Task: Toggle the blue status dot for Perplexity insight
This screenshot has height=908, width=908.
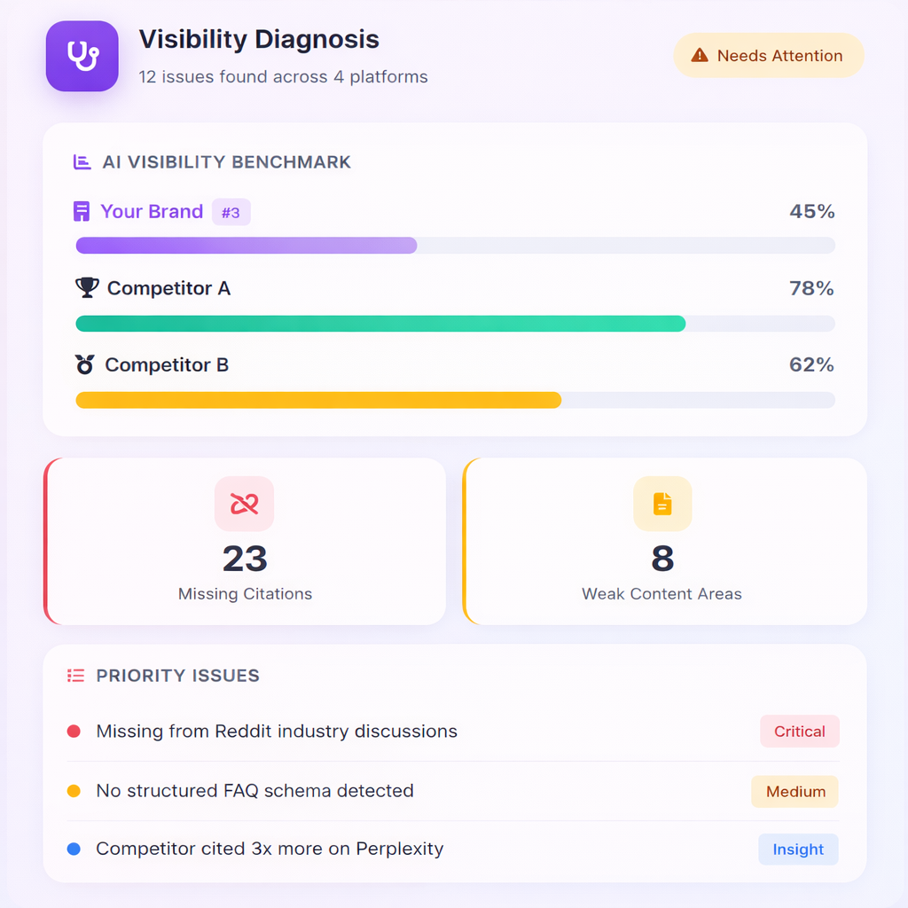Action: click(74, 849)
